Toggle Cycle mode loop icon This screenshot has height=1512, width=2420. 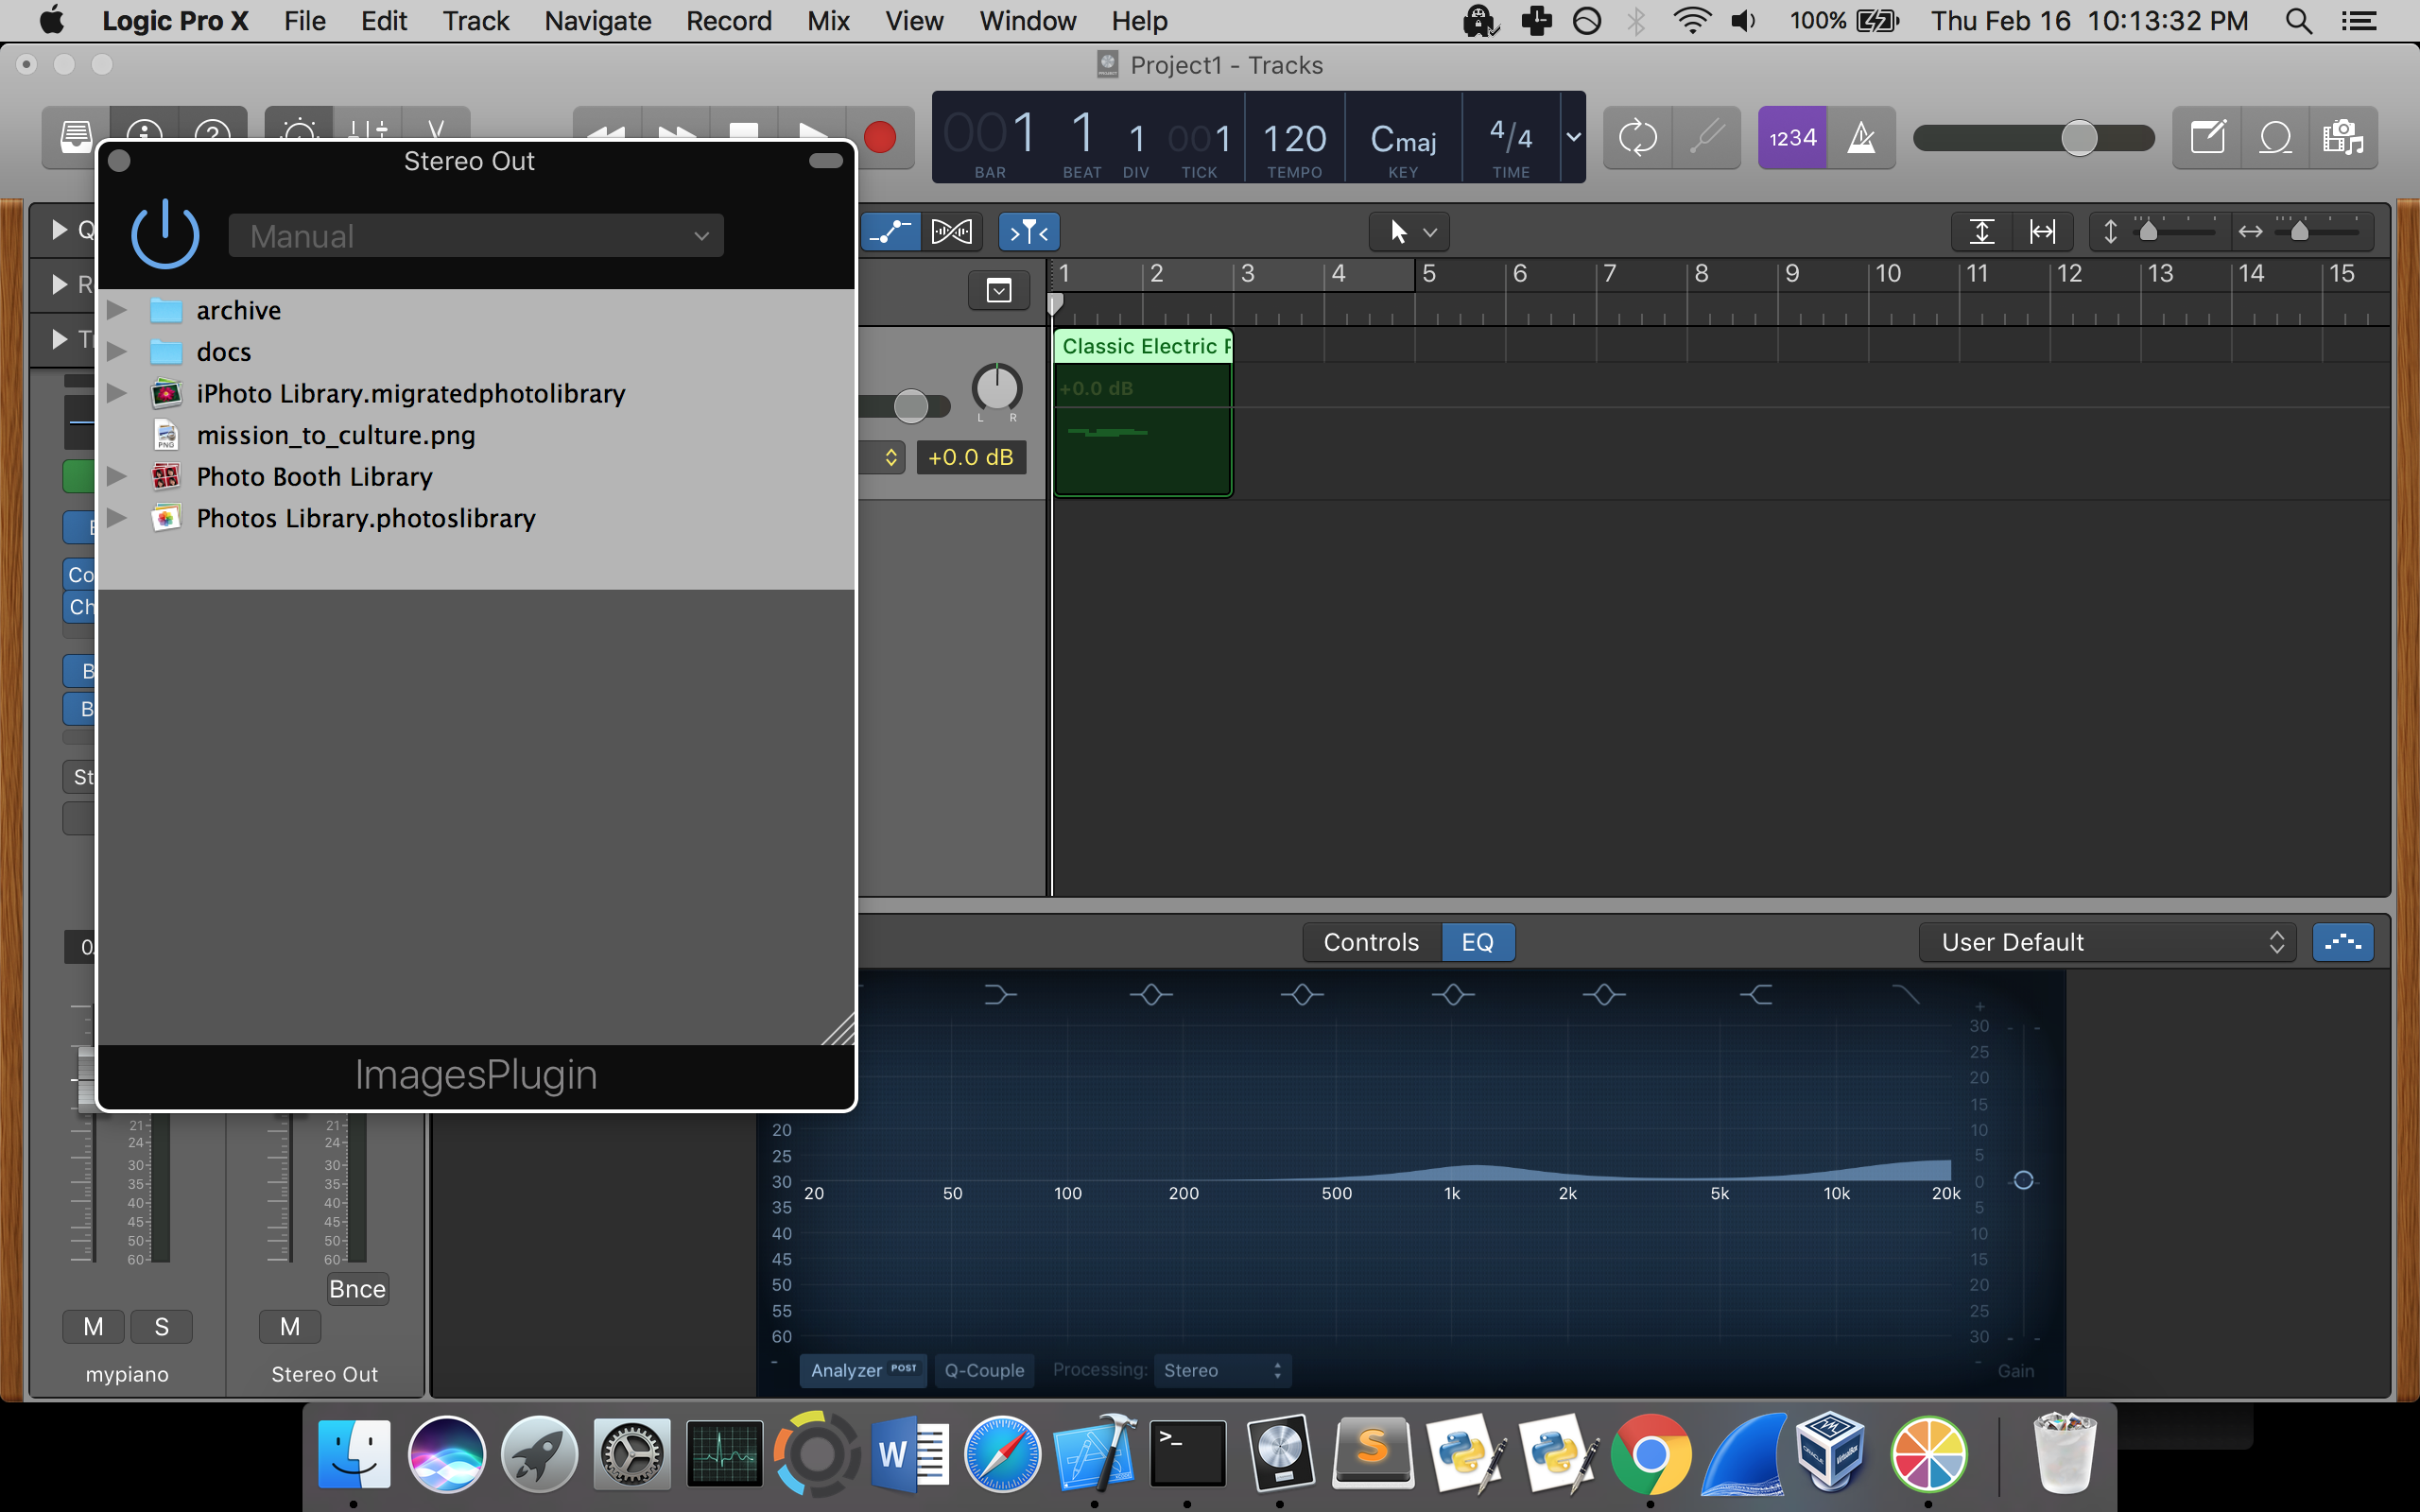tap(1637, 137)
